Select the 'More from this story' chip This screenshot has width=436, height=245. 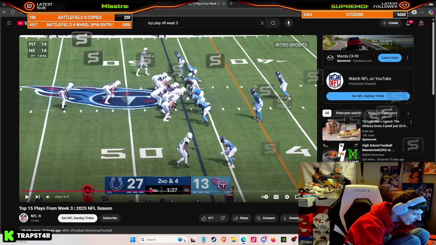click(x=383, y=113)
